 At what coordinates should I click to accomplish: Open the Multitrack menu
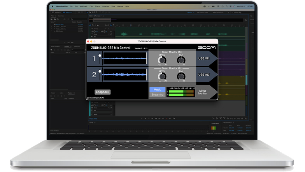tap(84, 6)
